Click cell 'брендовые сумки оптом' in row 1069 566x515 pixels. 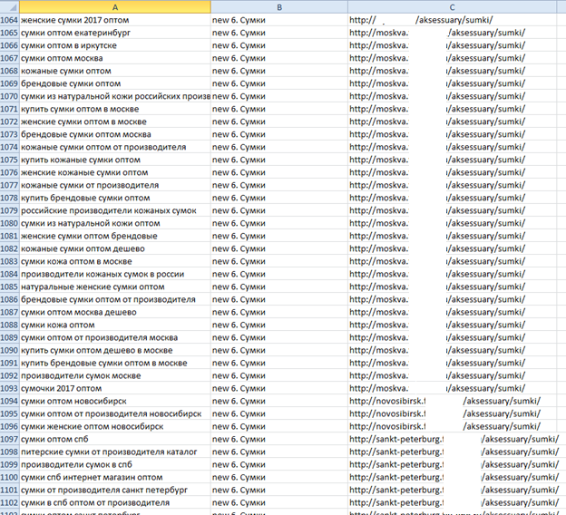[x=115, y=83]
